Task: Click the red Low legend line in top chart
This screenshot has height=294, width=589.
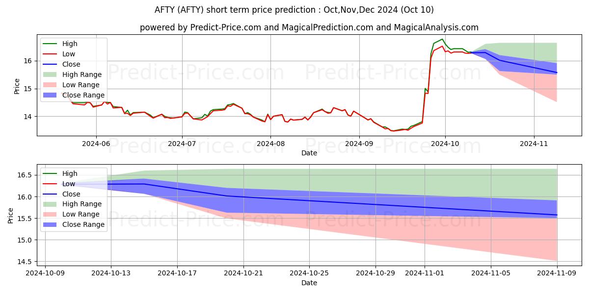Action: click(x=51, y=54)
